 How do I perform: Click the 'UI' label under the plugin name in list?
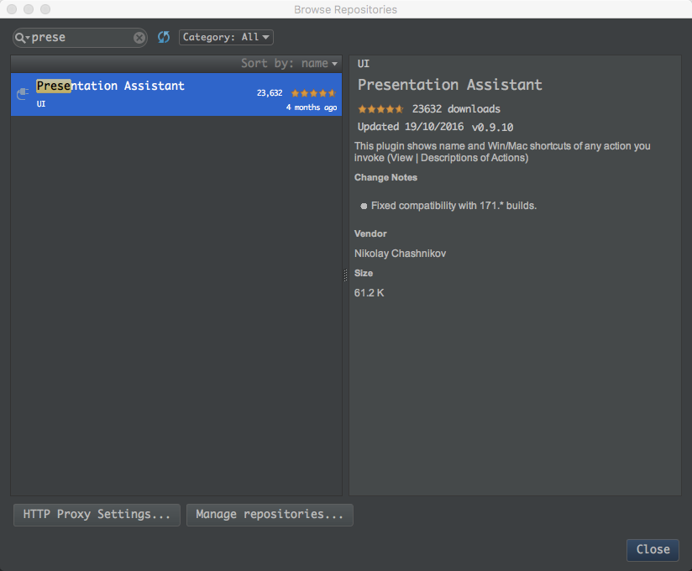tap(41, 104)
